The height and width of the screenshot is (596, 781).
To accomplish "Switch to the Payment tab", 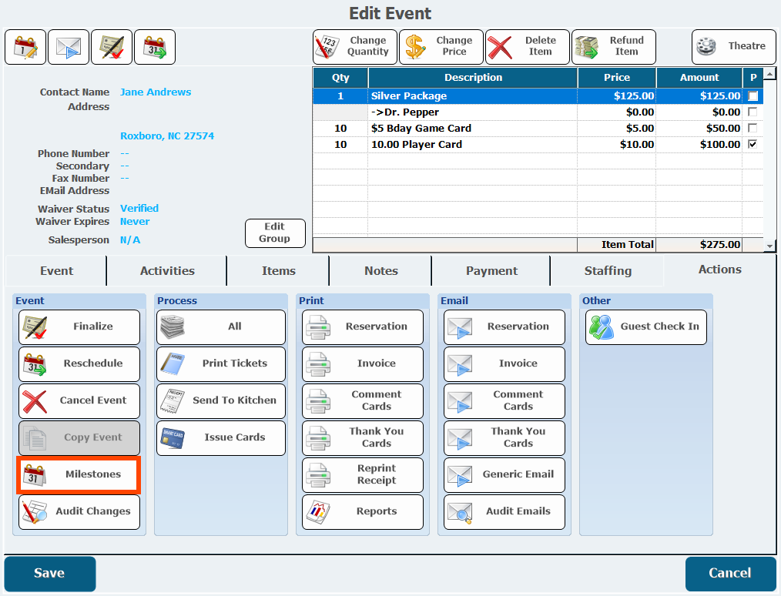I will tap(491, 271).
